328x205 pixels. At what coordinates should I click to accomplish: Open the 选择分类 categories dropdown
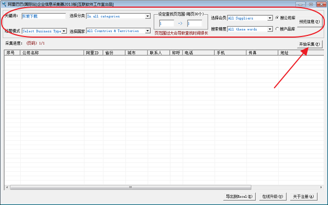(119, 16)
